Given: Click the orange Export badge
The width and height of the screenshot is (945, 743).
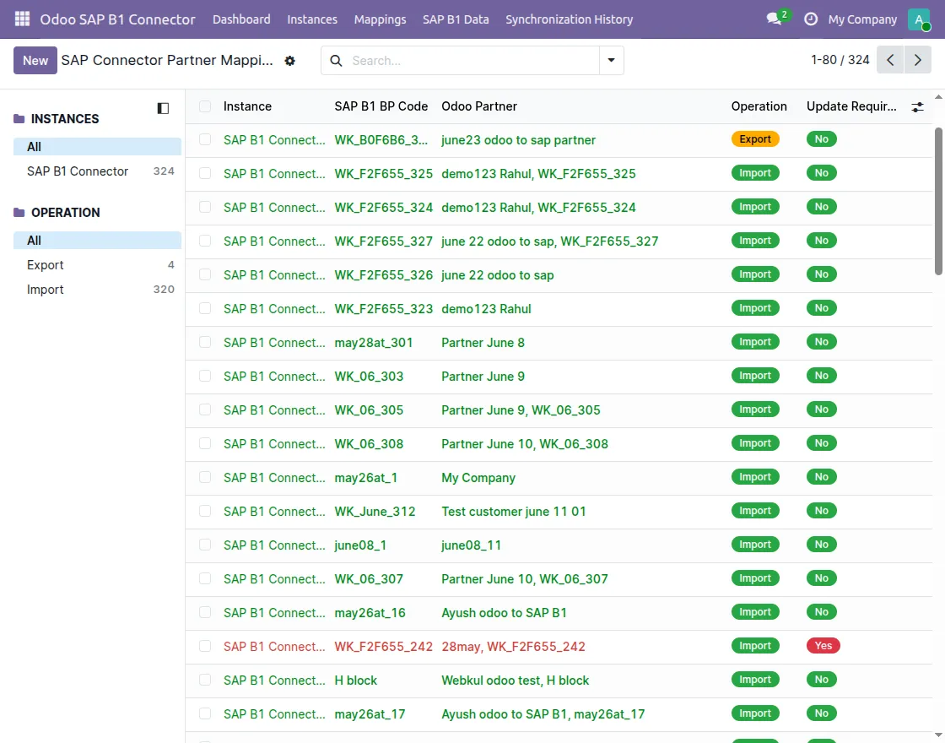Looking at the screenshot, I should 755,139.
